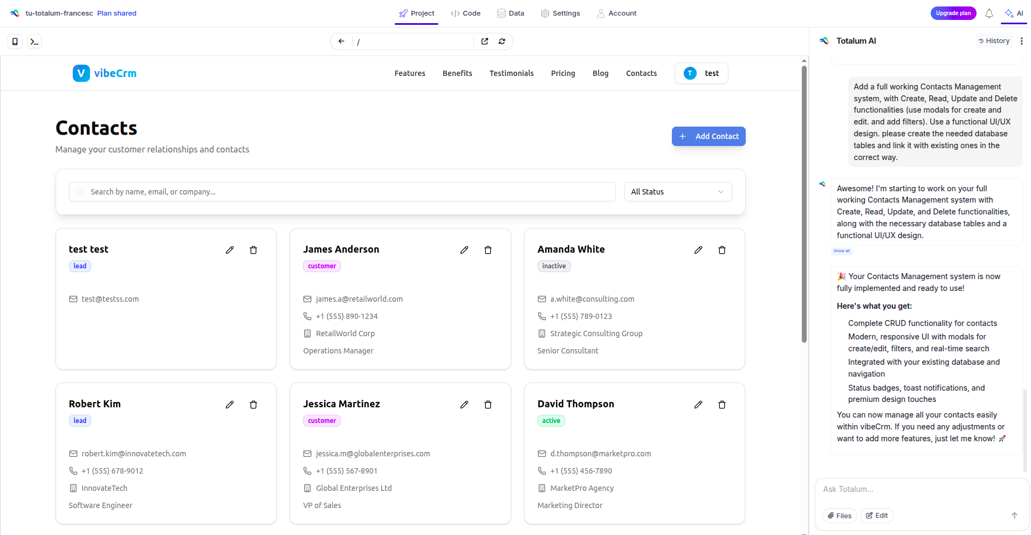Open the All Status filter dropdown

678,192
